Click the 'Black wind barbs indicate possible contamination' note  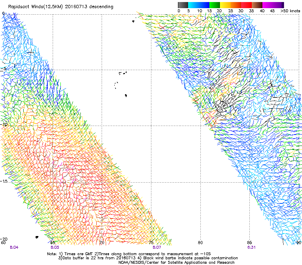pos(191,258)
